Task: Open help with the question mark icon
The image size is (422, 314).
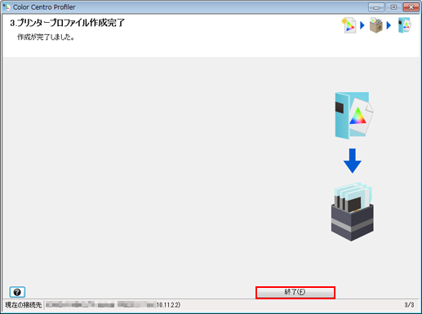Action: tap(17, 292)
